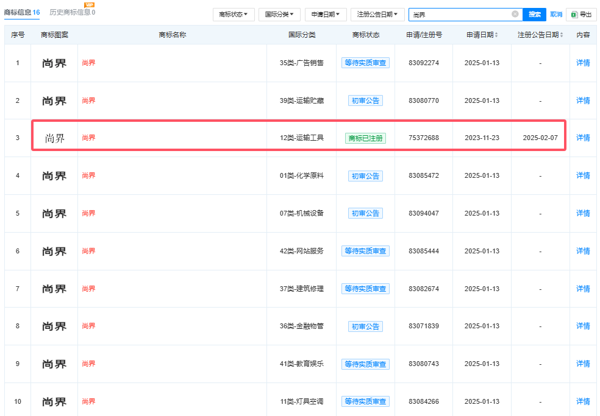Select the 35类-广告销售 cell

[x=302, y=63]
